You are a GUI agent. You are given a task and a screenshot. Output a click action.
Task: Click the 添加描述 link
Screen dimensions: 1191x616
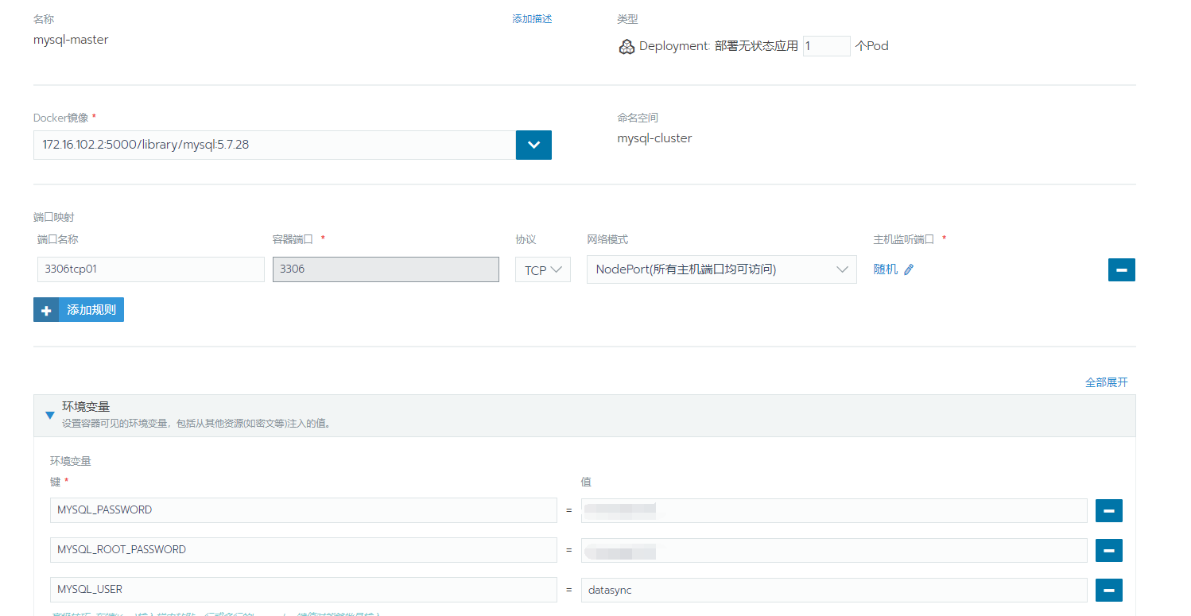coord(532,19)
